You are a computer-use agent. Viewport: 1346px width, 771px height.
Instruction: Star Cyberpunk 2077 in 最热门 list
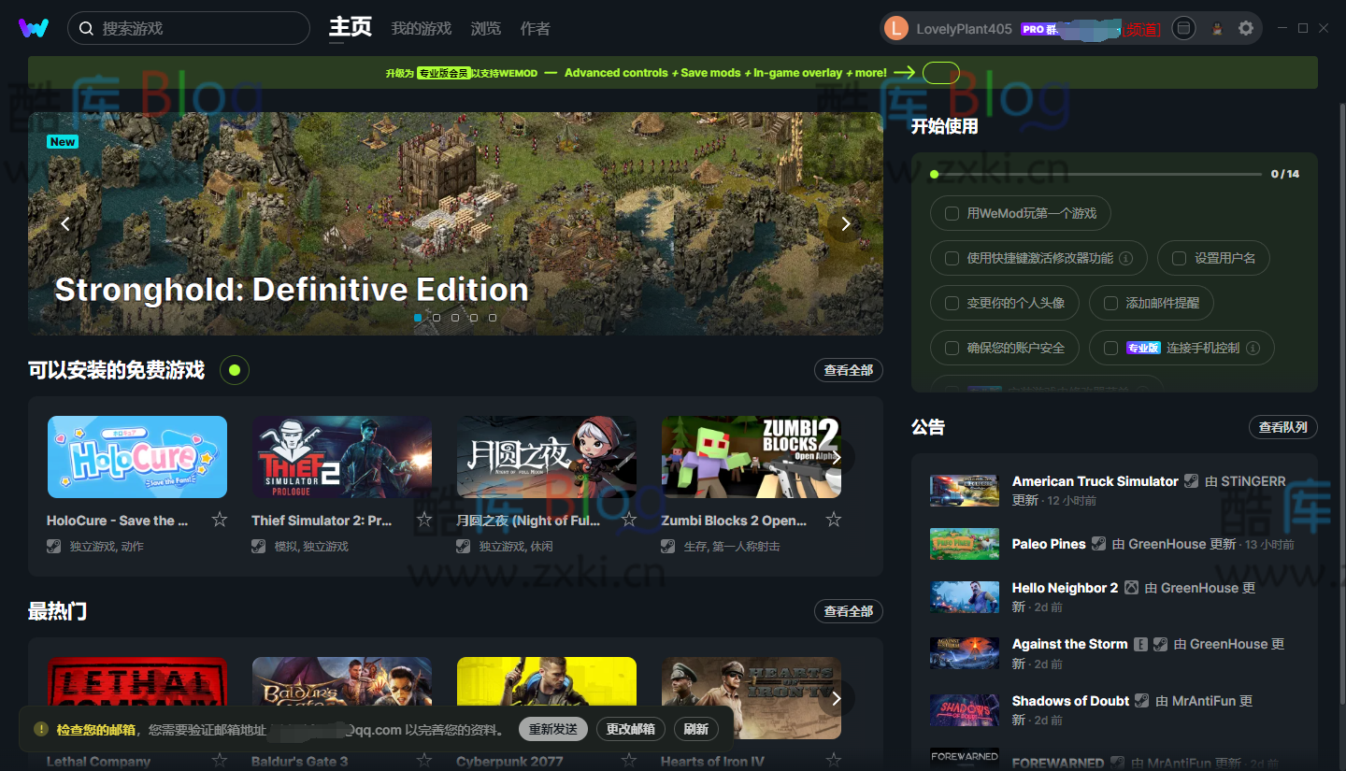[628, 760]
